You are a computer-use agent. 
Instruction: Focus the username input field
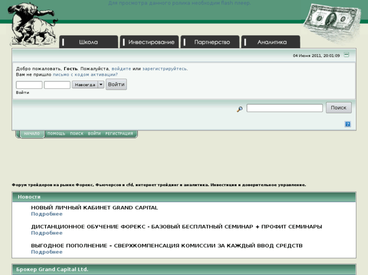29,85
